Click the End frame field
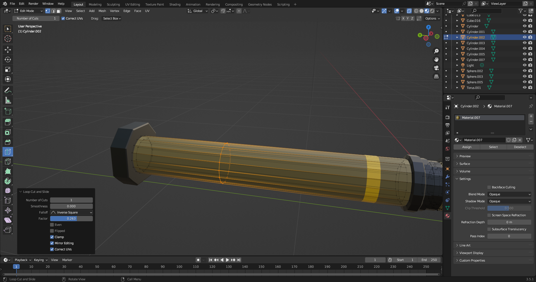The image size is (536, 282). (429, 260)
